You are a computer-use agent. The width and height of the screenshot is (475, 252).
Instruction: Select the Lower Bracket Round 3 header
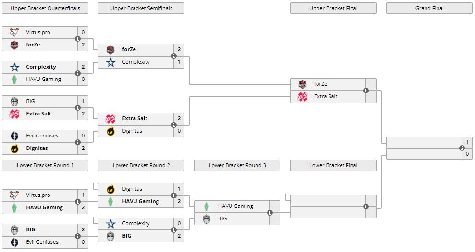237,165
